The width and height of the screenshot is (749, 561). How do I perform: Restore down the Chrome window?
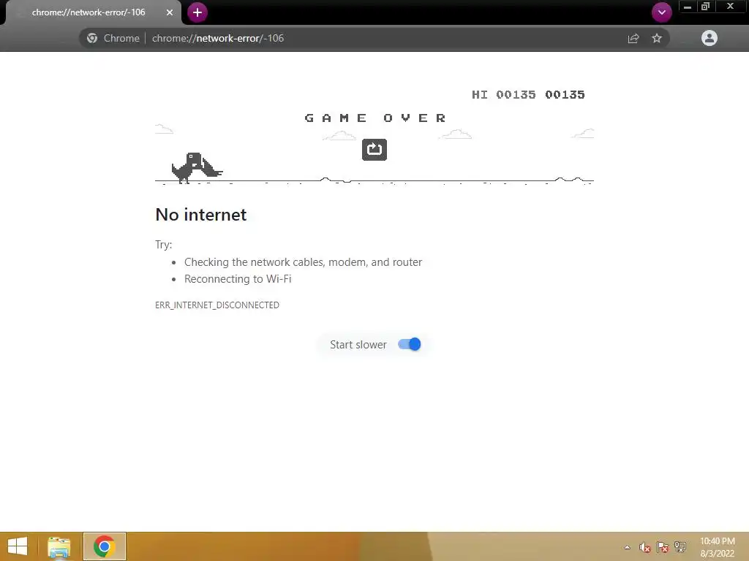706,7
